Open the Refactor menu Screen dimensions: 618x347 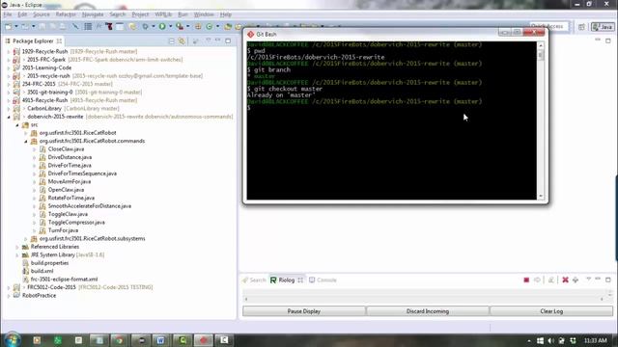(66, 14)
